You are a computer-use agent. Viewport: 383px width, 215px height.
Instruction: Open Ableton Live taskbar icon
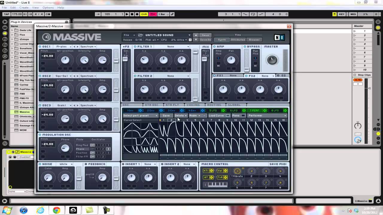pos(73,210)
